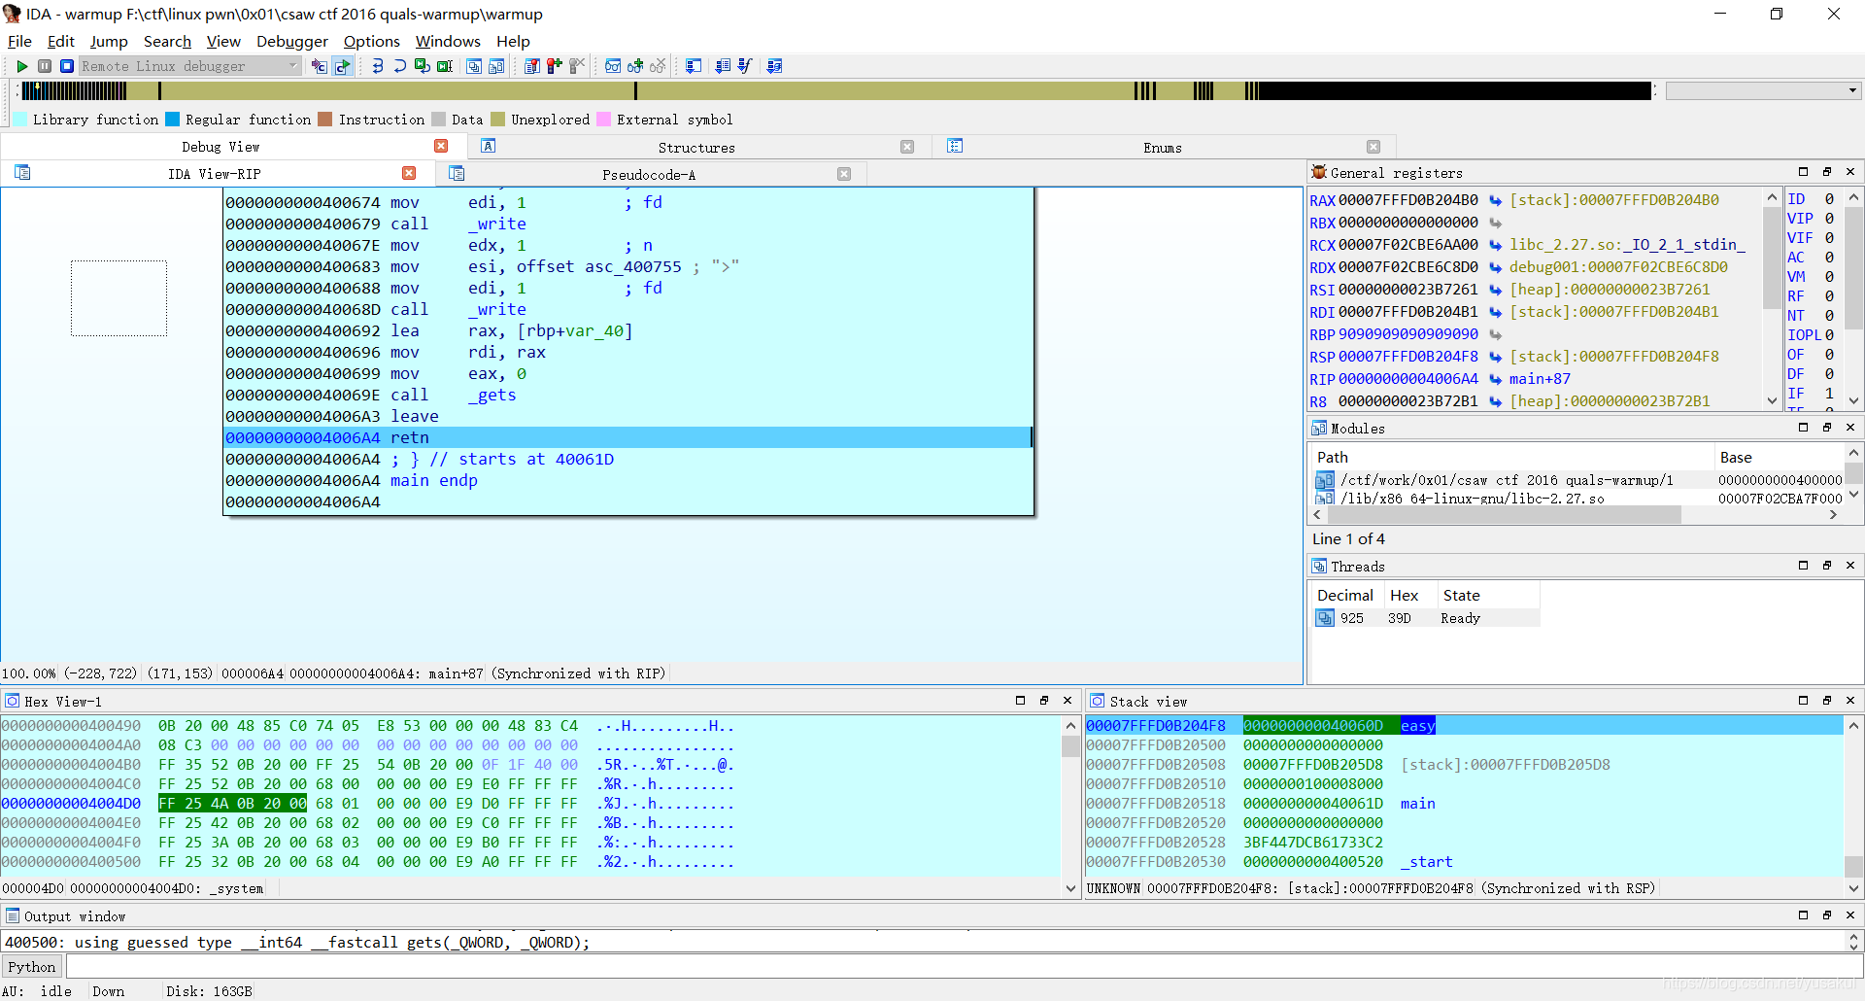Click the main label in Stack view
Image resolution: width=1865 pixels, height=1001 pixels.
[x=1417, y=804]
